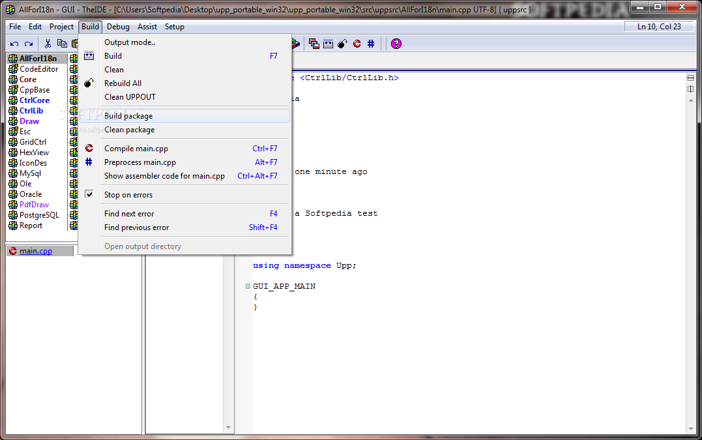
Task: Select the AllForI18n package
Action: 37,59
